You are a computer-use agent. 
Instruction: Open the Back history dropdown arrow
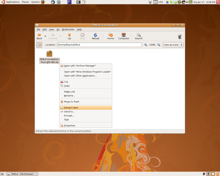pyautogui.click(x=45, y=36)
